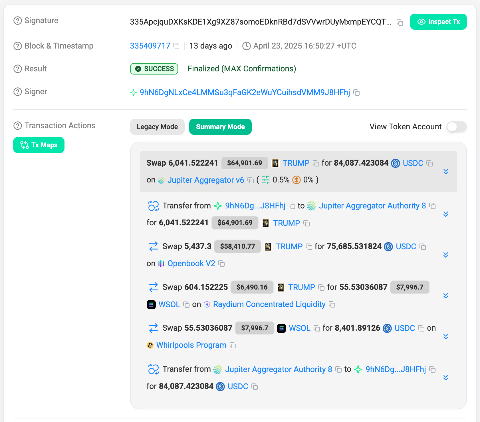Copy Jupiter Aggregator Authority 8 in last transfer
The height and width of the screenshot is (422, 480).
[x=338, y=369]
